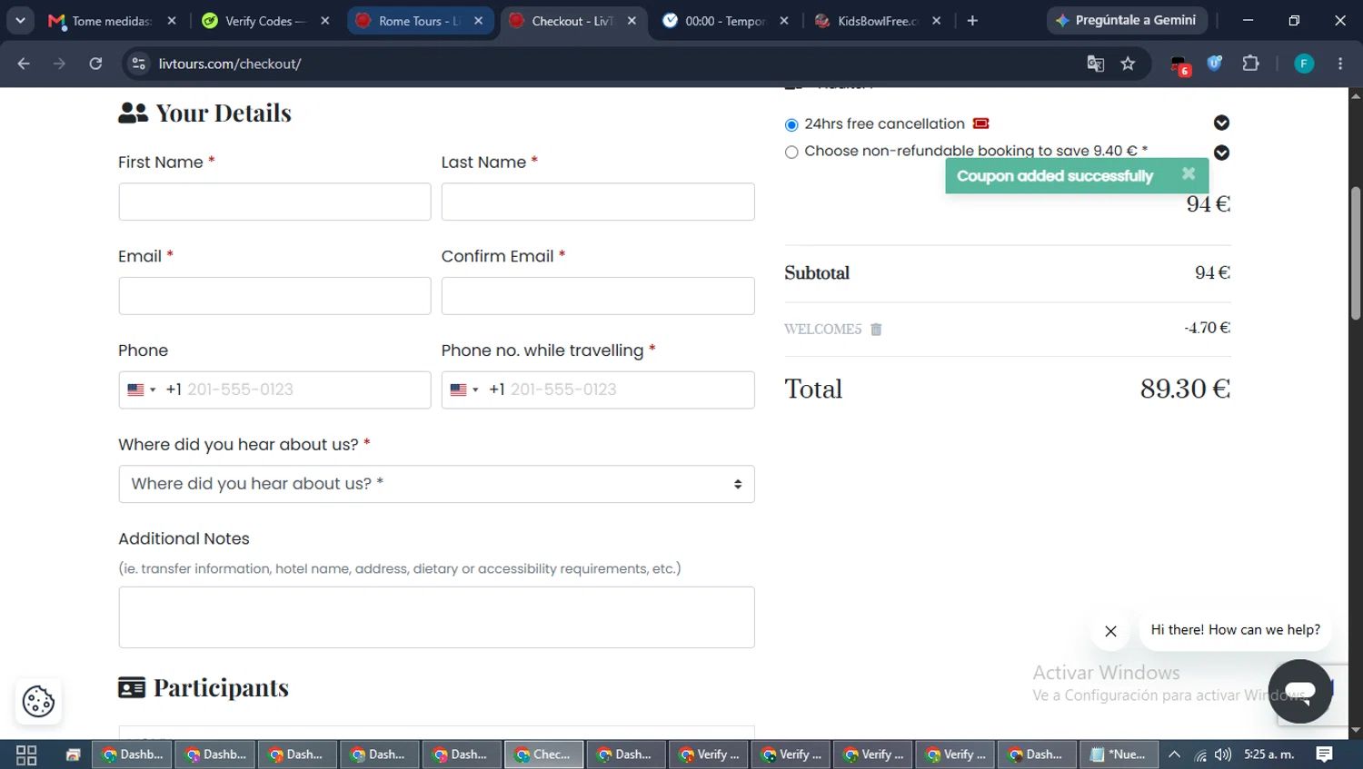Open Windows Task View
Viewport: 1363px width, 769px height.
point(26,754)
